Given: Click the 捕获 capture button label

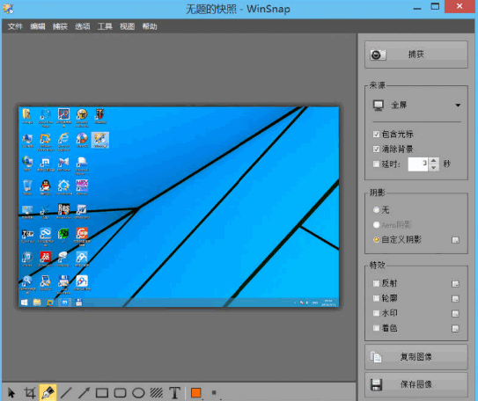Looking at the screenshot, I should pos(416,55).
